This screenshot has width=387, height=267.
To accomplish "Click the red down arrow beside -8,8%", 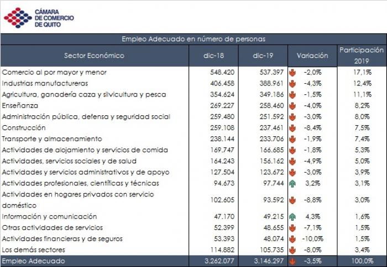I will click(x=292, y=200).
